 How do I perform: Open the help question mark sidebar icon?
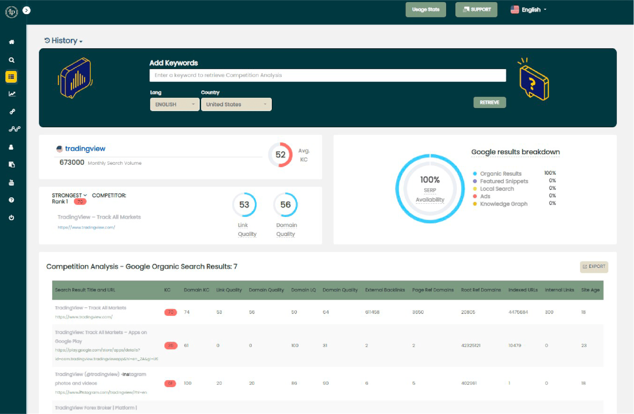point(11,200)
